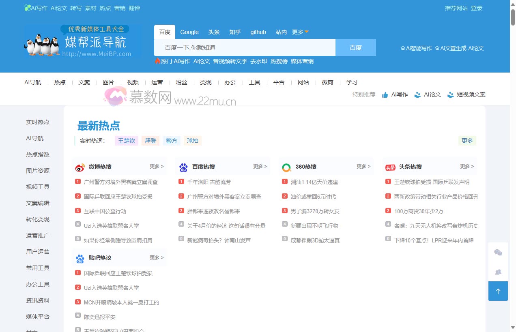This screenshot has height=332, width=516.
Task: Click inside the search input box
Action: point(243,47)
